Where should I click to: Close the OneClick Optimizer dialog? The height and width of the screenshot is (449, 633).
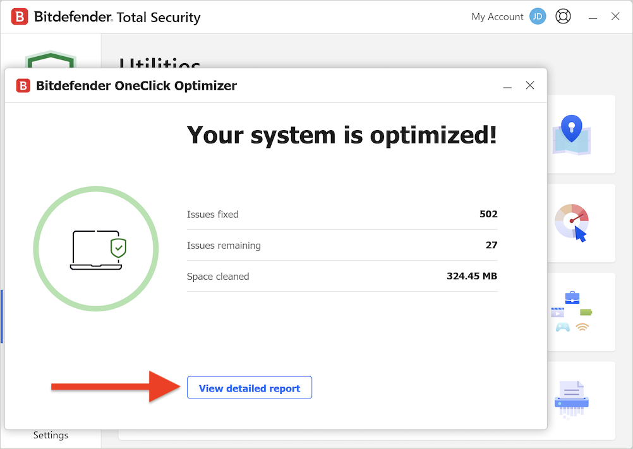[529, 85]
